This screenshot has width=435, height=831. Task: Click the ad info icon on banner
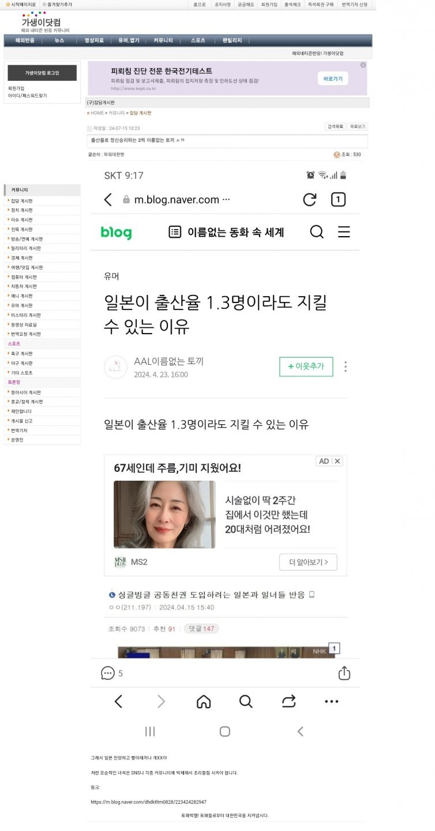click(363, 65)
